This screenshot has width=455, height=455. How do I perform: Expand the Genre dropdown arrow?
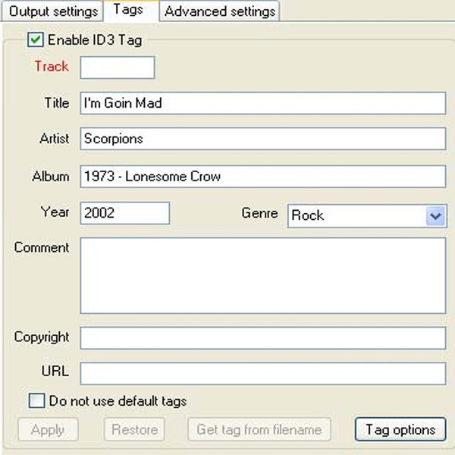point(435,216)
